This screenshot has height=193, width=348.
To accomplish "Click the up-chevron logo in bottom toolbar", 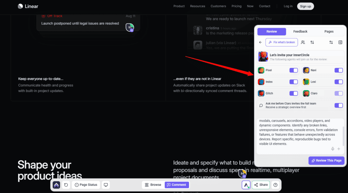I will (56, 185).
